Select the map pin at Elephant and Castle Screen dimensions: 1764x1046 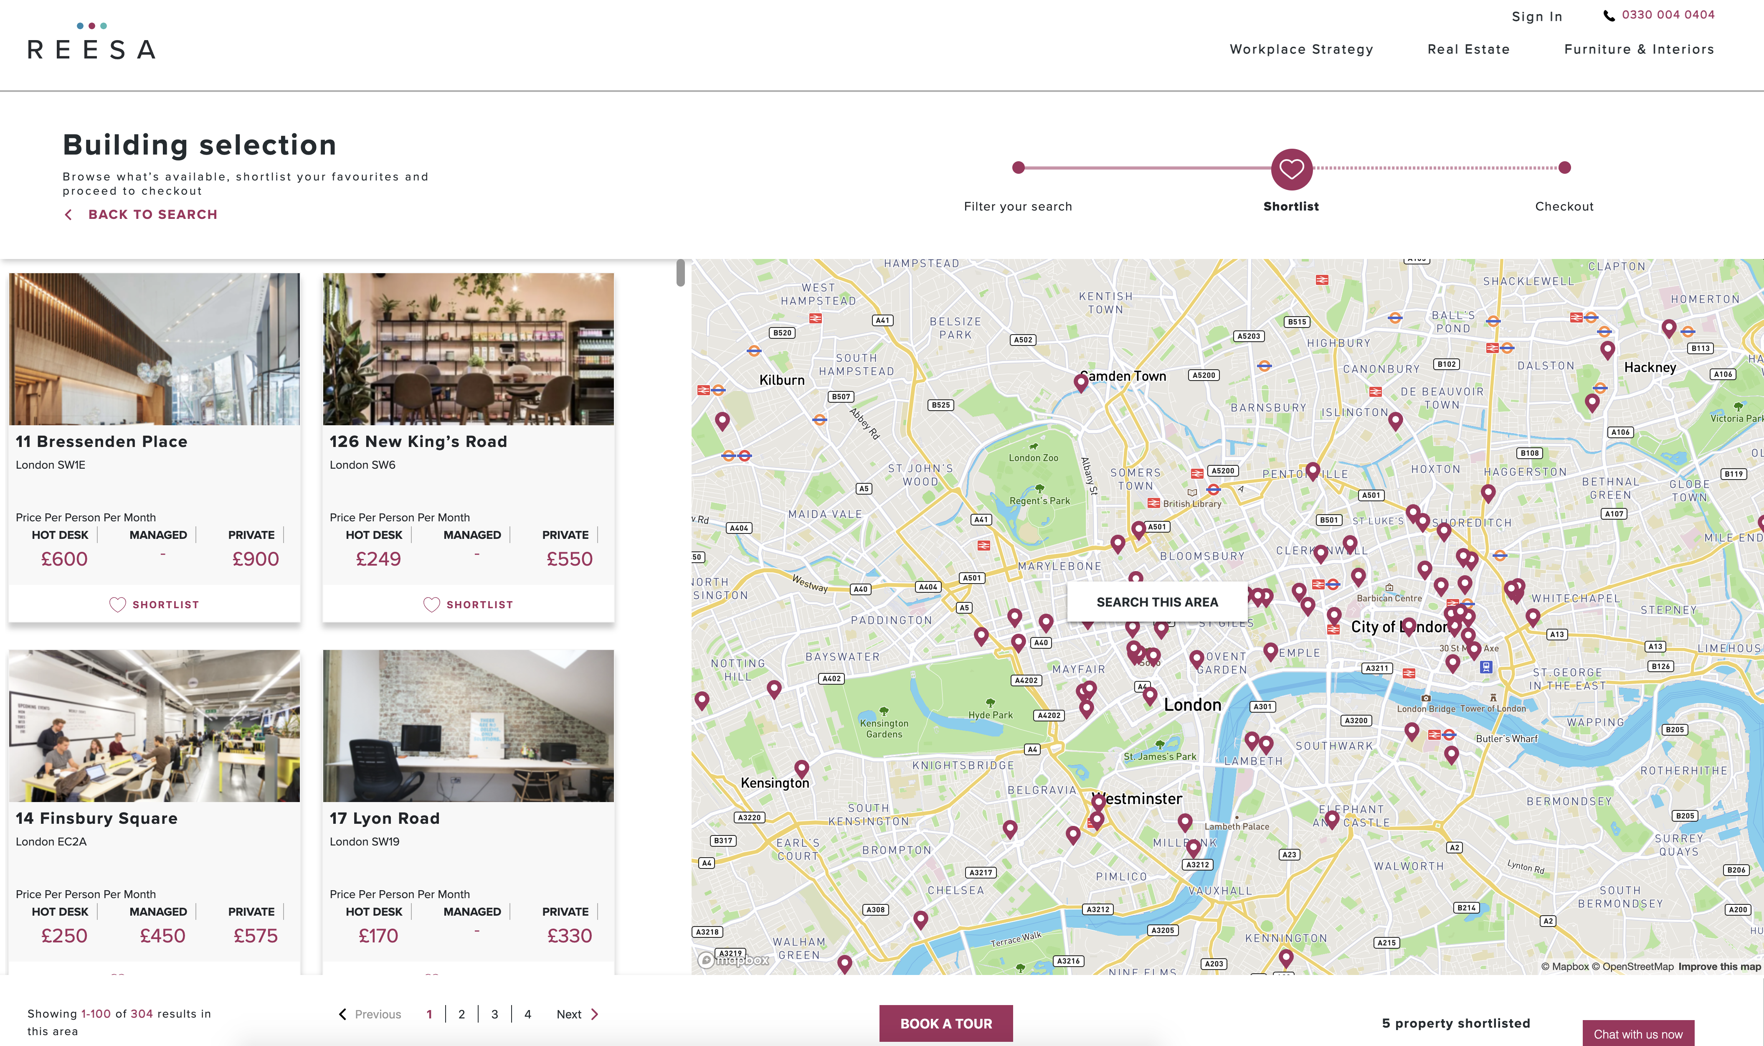[1331, 819]
